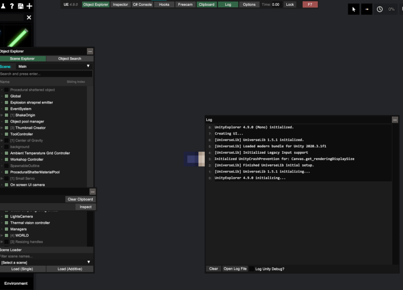The height and width of the screenshot is (290, 403).
Task: Open the help question mark icon
Action: [x=12, y=6]
